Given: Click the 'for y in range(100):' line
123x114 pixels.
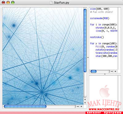Looking at the screenshot, I should point(104,43).
